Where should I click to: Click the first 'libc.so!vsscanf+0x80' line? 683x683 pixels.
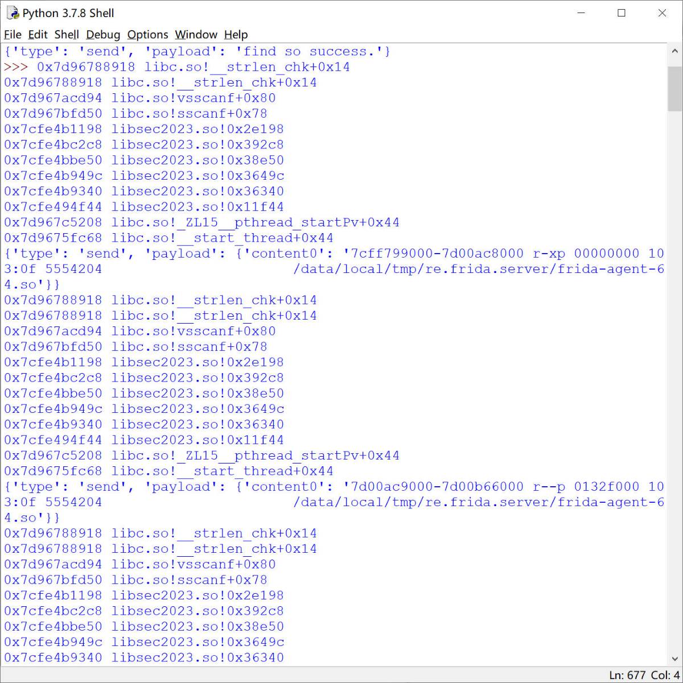click(x=139, y=98)
